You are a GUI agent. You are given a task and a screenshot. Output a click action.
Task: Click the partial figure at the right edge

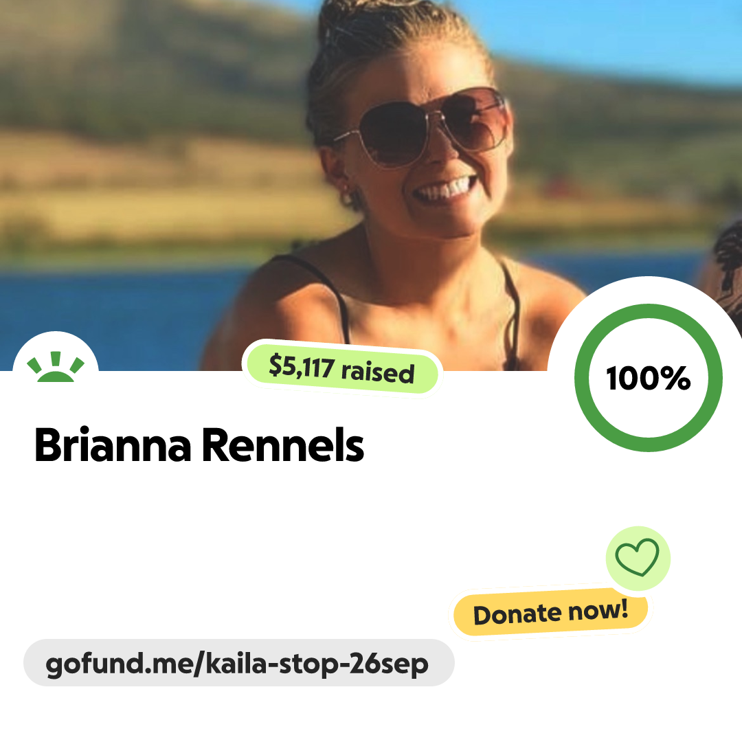pos(726,270)
